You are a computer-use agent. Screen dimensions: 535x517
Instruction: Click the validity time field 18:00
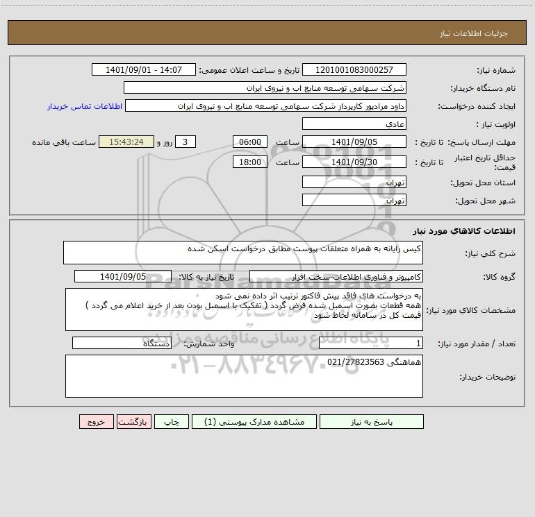coord(249,162)
